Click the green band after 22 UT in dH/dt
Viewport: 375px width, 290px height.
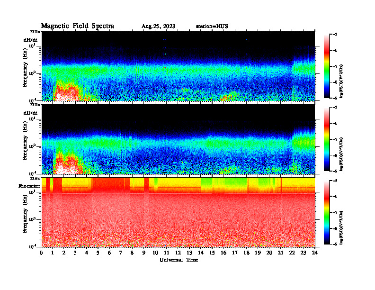coord(304,68)
